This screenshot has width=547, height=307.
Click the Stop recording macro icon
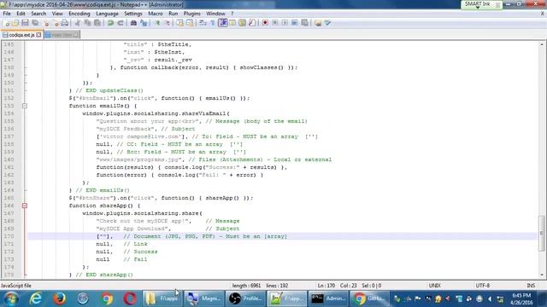click(x=275, y=23)
